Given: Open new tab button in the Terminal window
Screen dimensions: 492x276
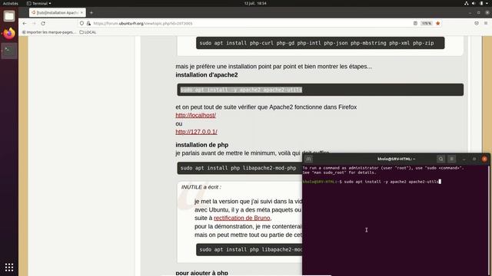Looking at the screenshot, I should (x=309, y=159).
